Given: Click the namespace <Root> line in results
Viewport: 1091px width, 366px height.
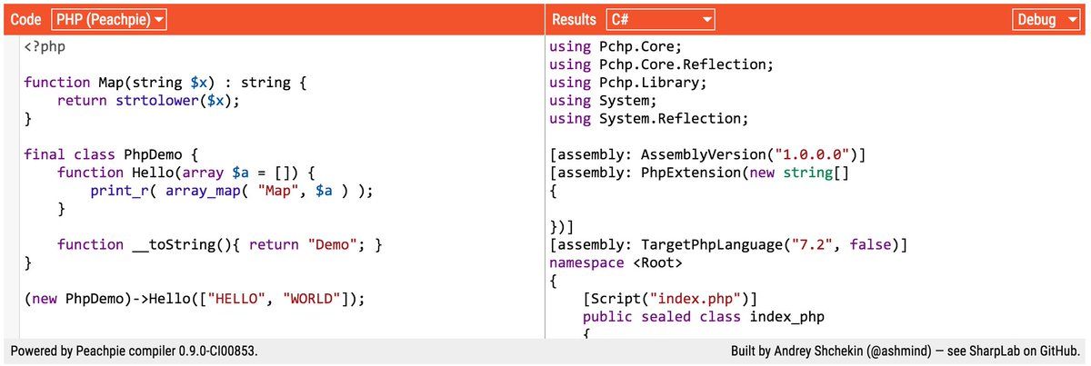Looking at the screenshot, I should 616,262.
